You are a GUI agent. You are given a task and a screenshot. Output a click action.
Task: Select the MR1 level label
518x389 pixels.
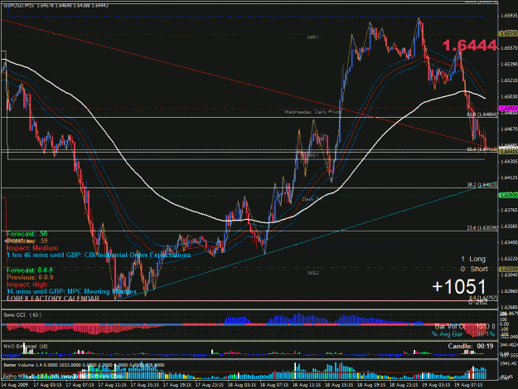312,37
